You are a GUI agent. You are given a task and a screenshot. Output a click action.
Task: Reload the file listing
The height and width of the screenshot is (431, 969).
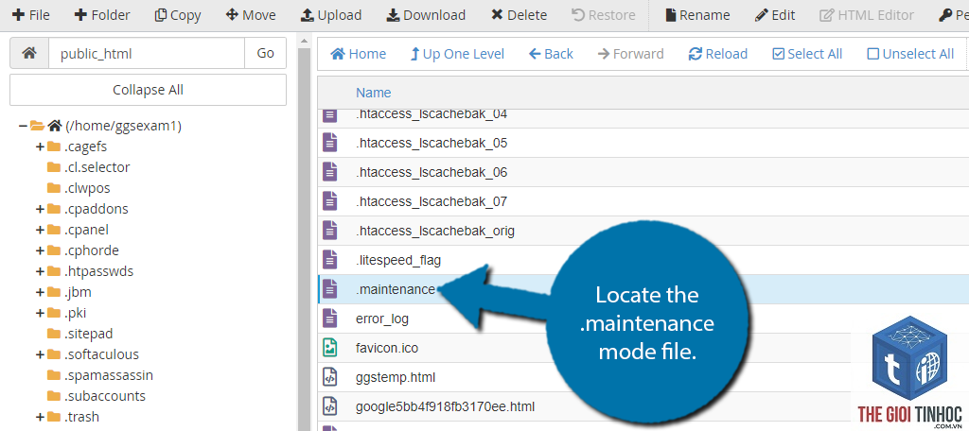click(718, 54)
